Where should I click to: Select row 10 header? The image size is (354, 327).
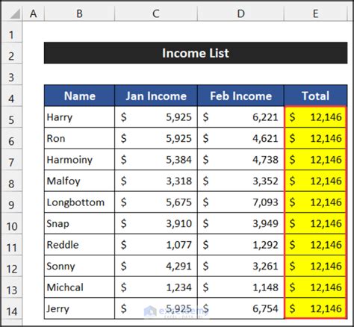tap(11, 223)
